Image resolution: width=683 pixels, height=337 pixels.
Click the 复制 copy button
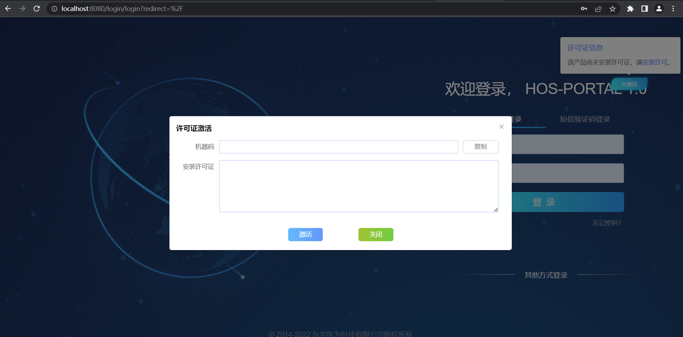(x=480, y=147)
